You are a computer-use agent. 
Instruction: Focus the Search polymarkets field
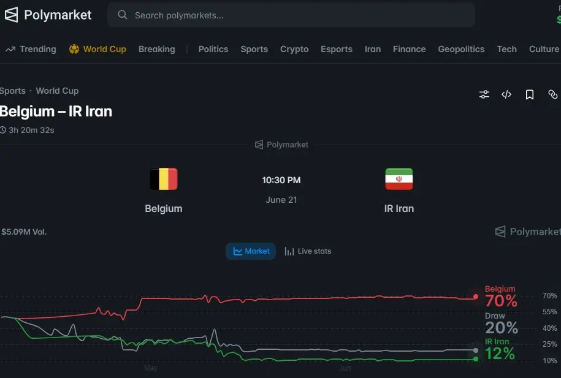point(291,15)
